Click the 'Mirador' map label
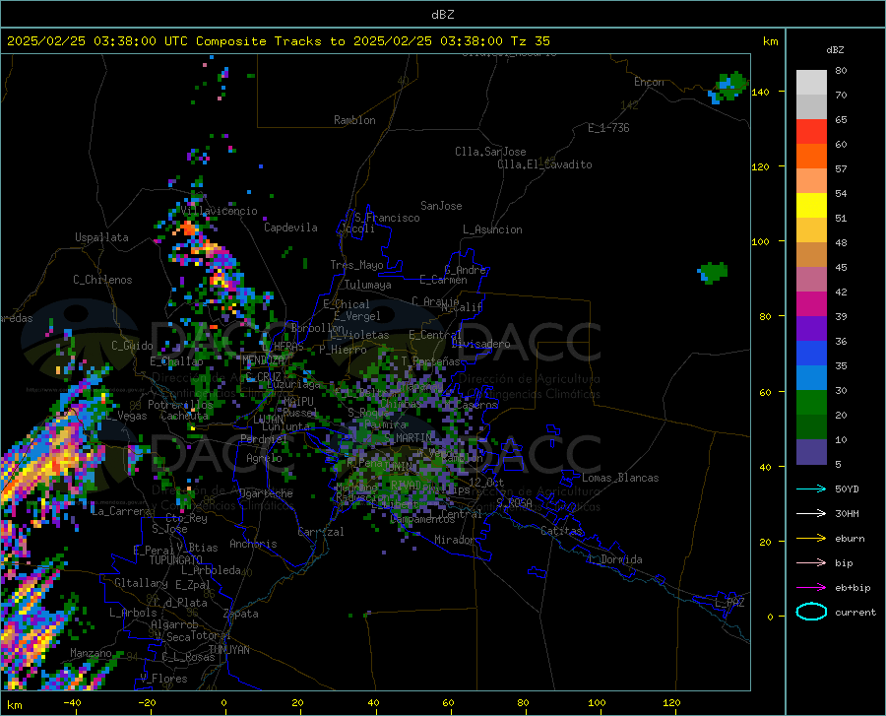This screenshot has width=886, height=716. pos(455,540)
